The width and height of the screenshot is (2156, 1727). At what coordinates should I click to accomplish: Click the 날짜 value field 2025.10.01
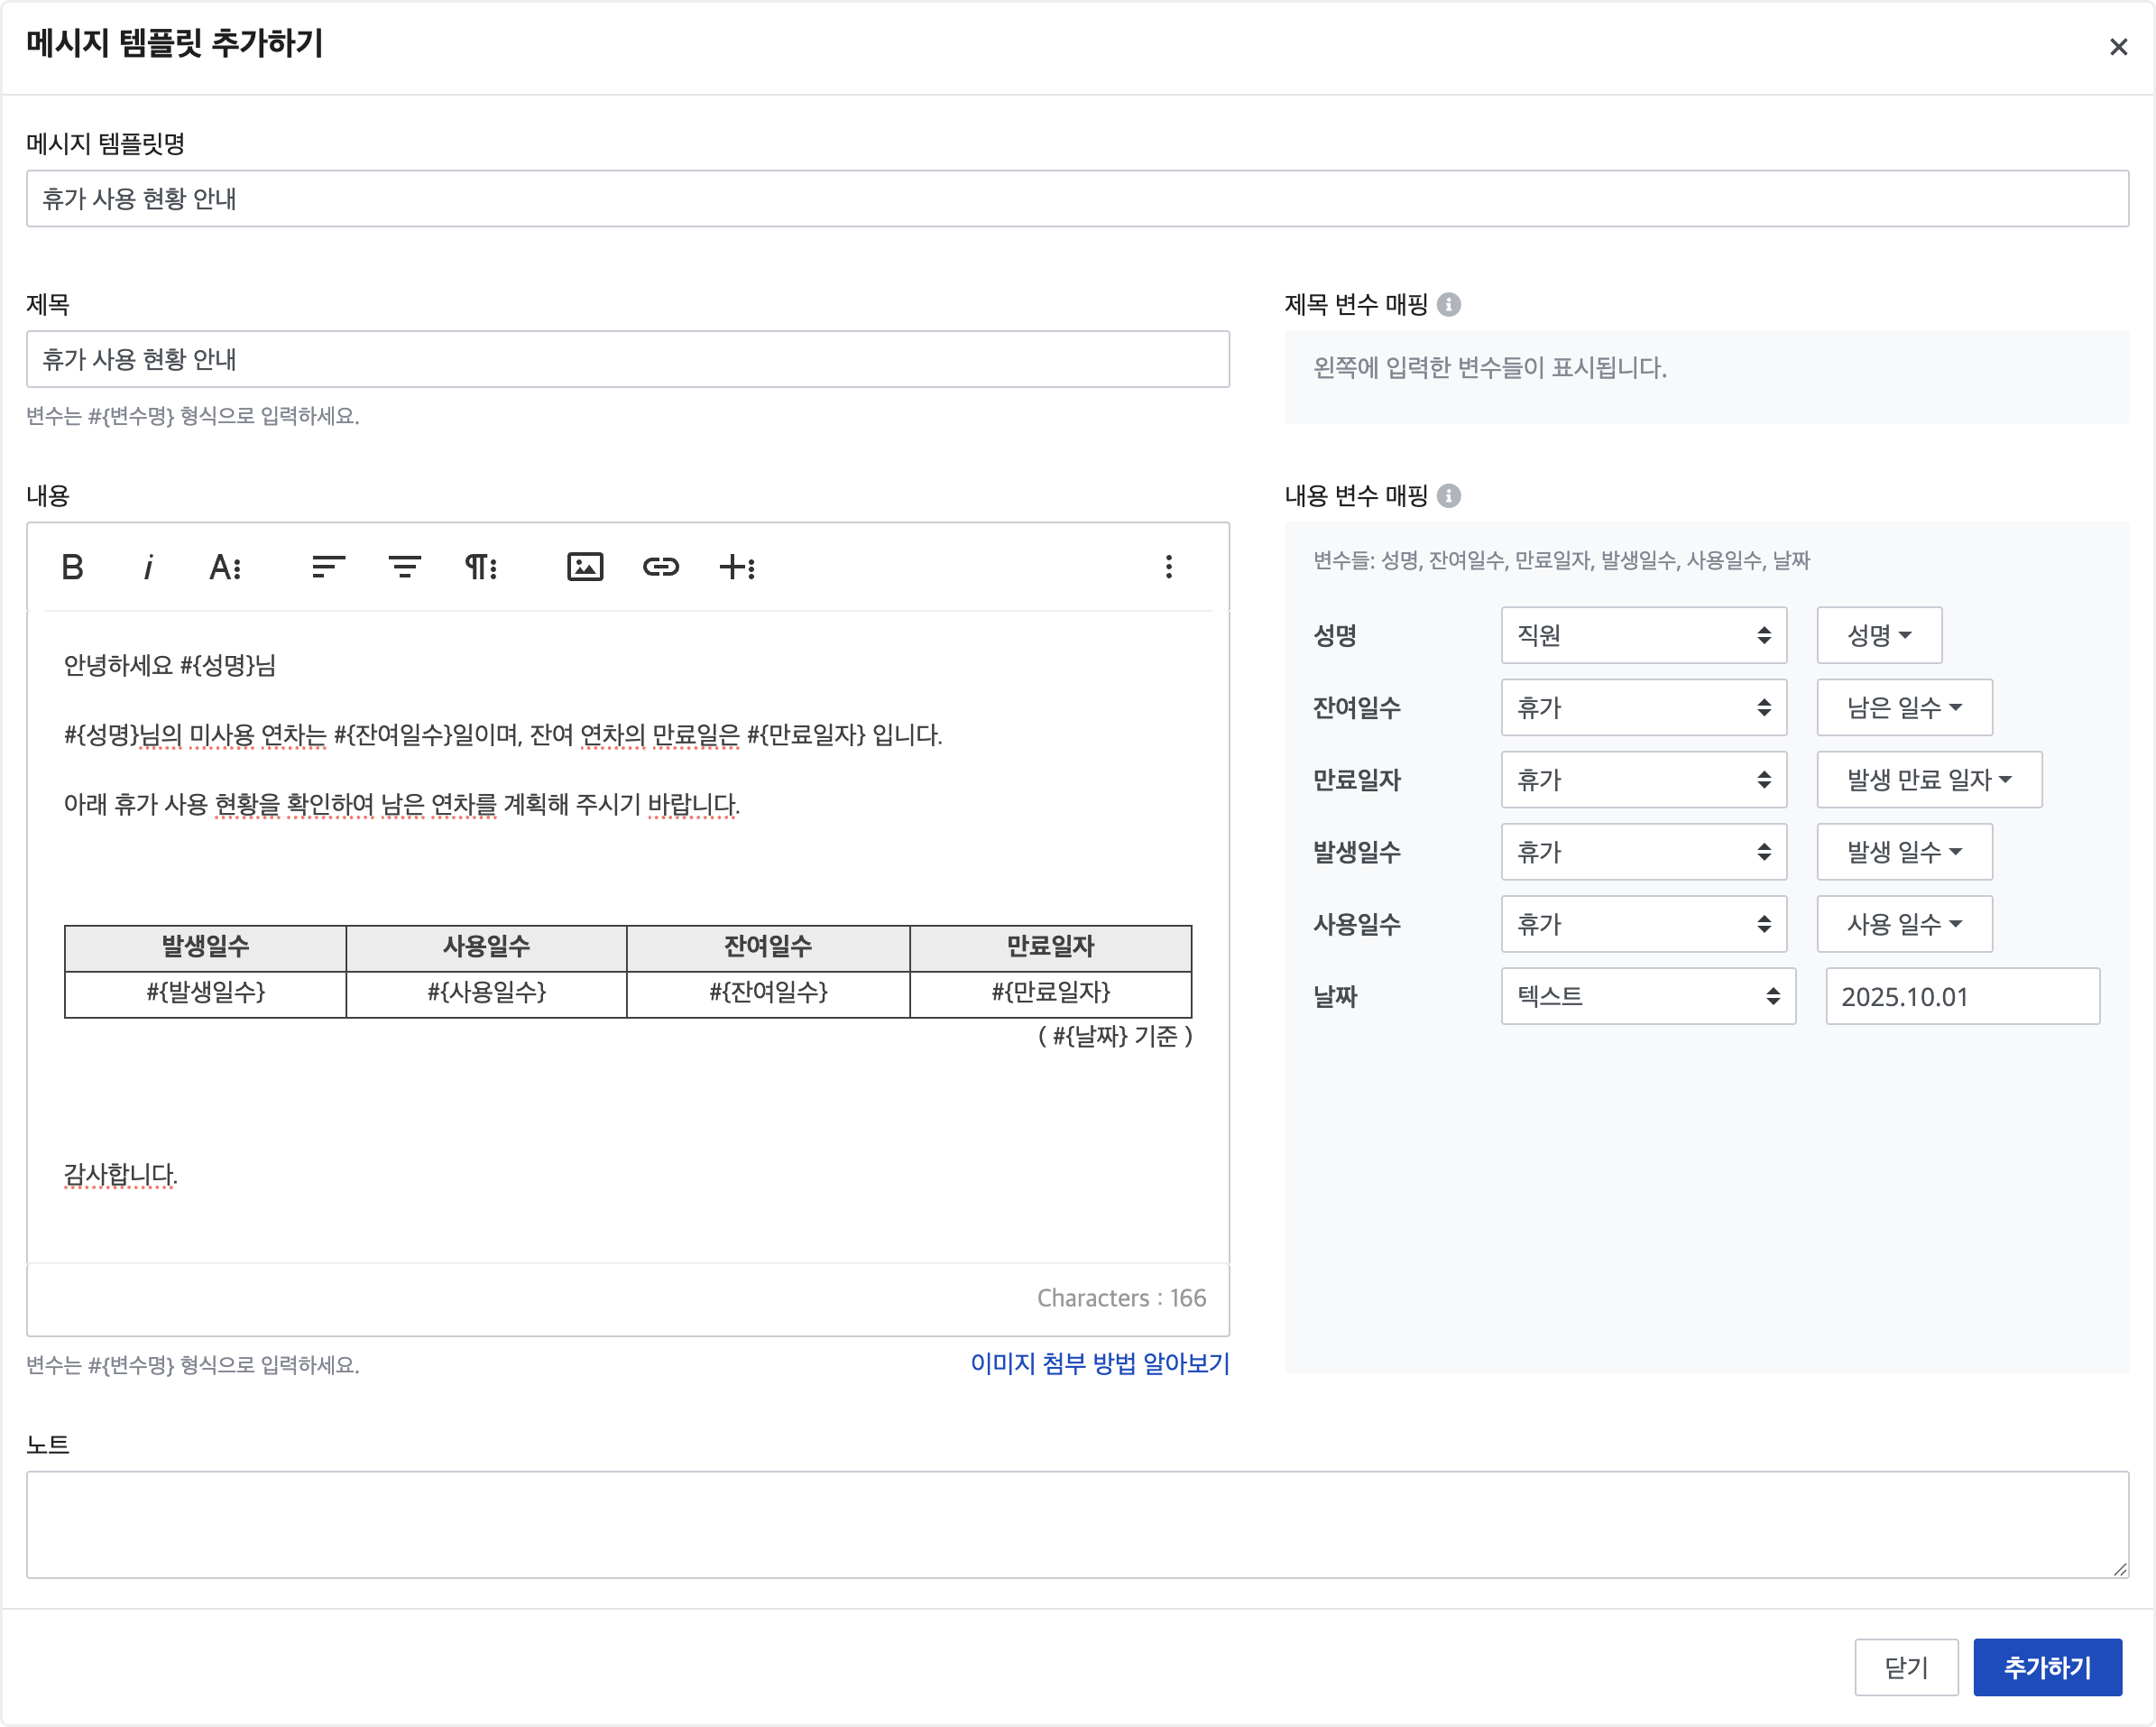tap(1962, 996)
